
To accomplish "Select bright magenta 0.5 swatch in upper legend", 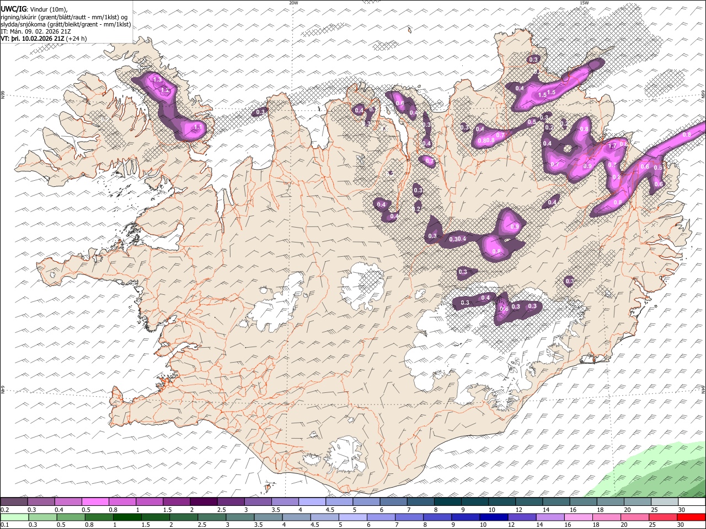I will [x=95, y=501].
